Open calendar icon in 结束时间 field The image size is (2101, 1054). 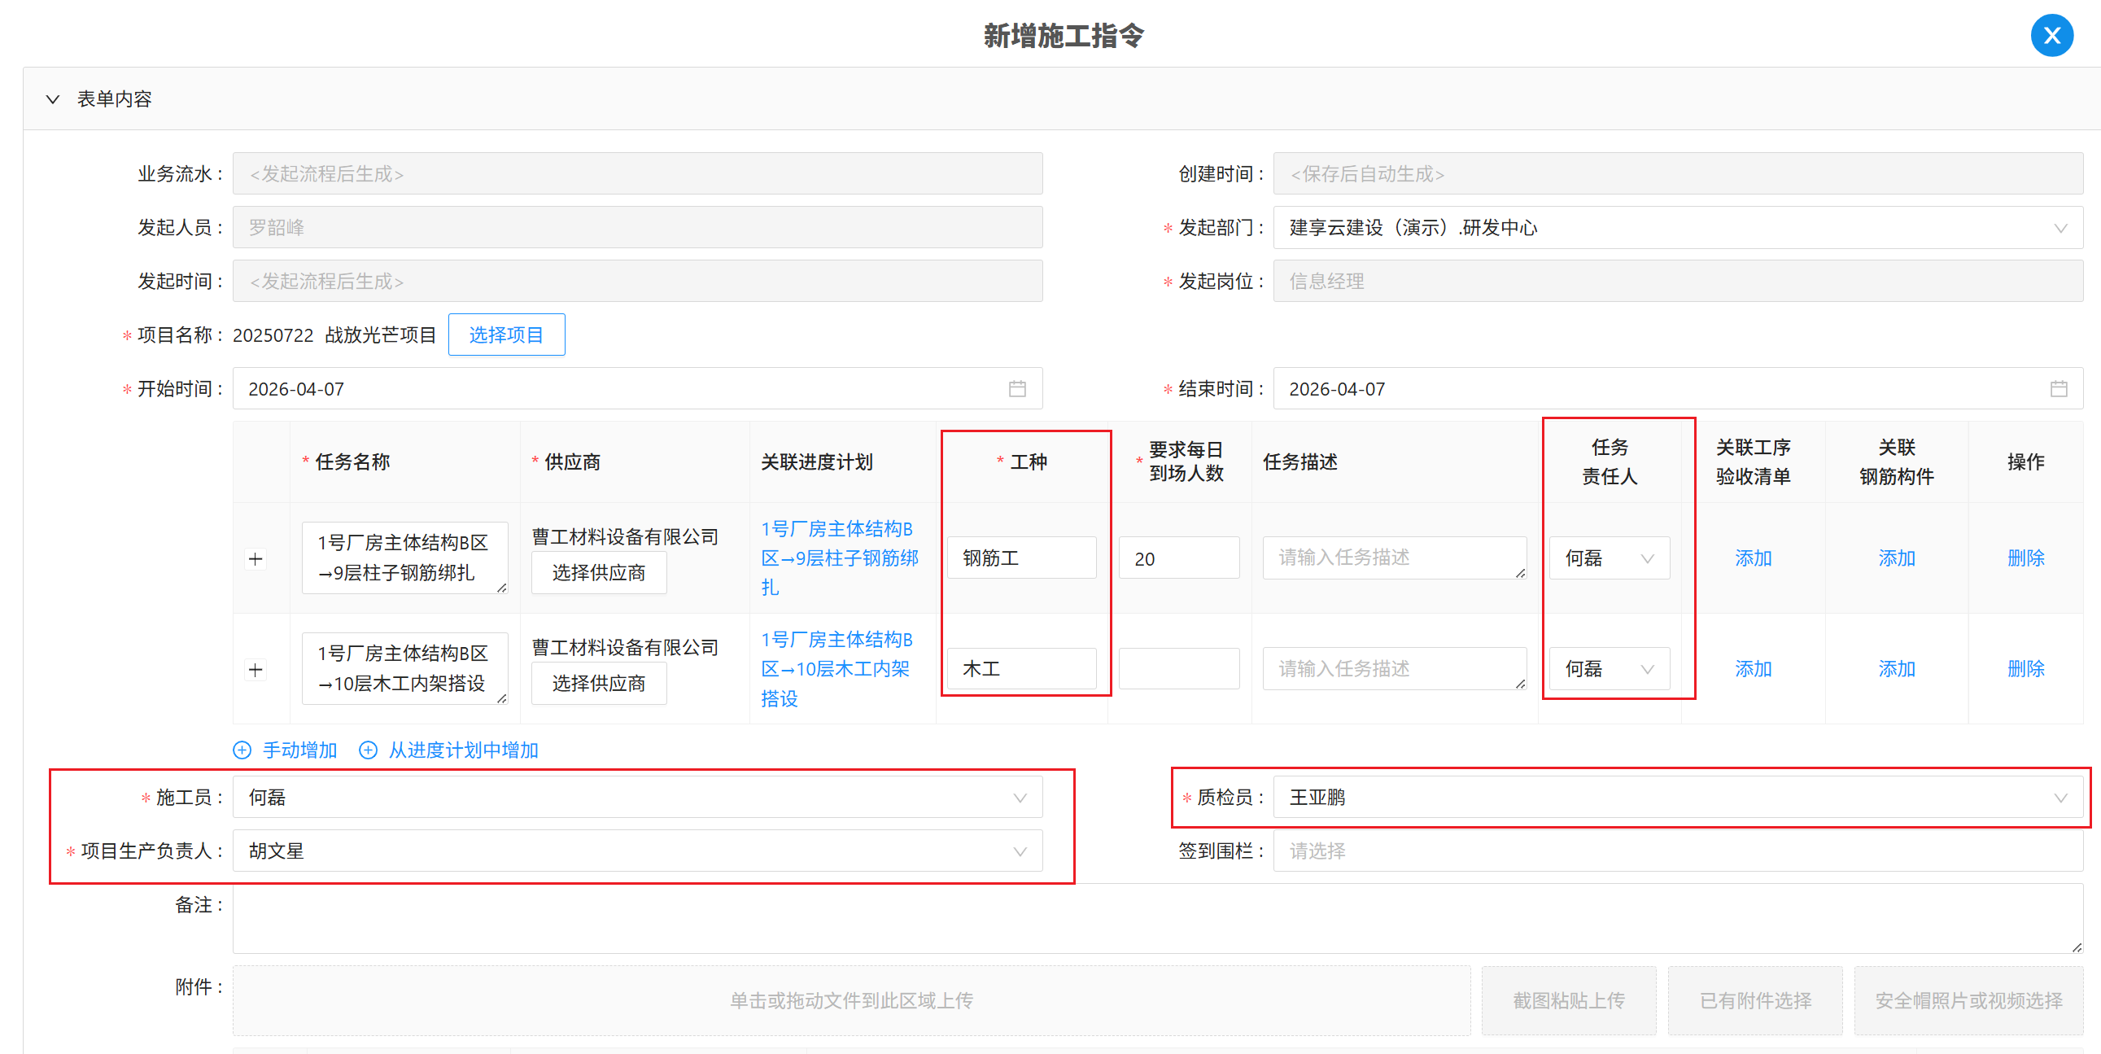click(2058, 389)
